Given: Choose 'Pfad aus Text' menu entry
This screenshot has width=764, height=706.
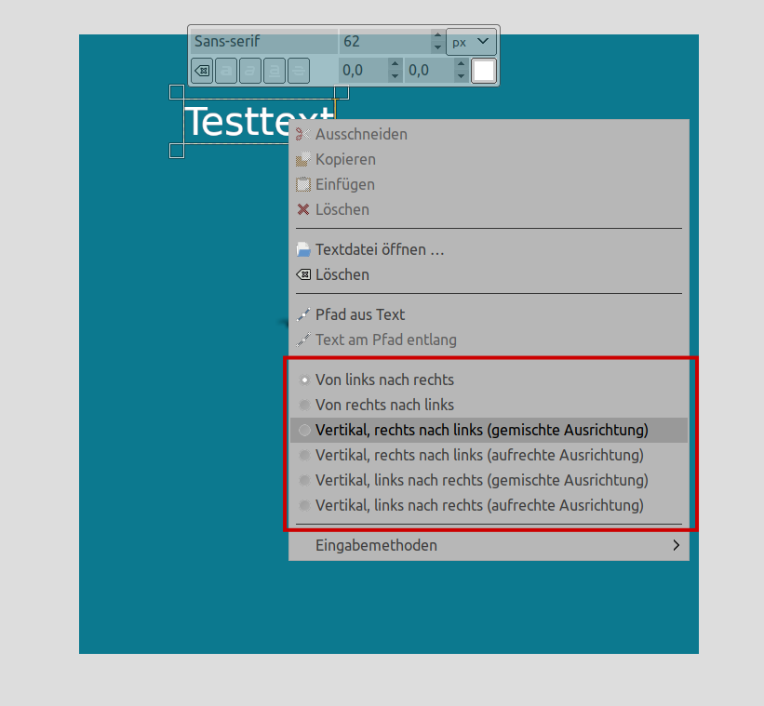Looking at the screenshot, I should 489,314.
